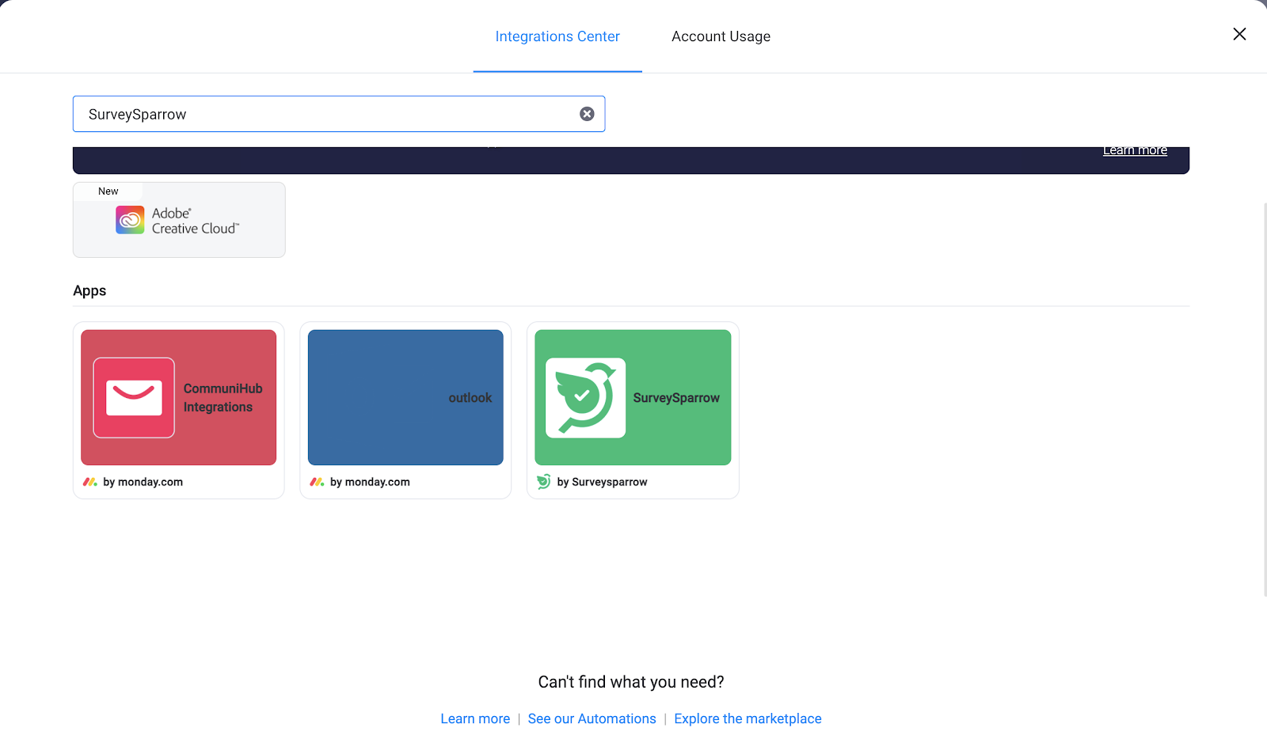1267x739 pixels.
Task: Open the outlook app card
Action: click(x=405, y=410)
